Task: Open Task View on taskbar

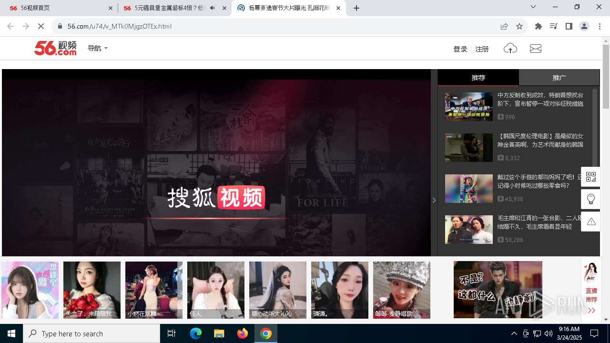Action: (172, 333)
